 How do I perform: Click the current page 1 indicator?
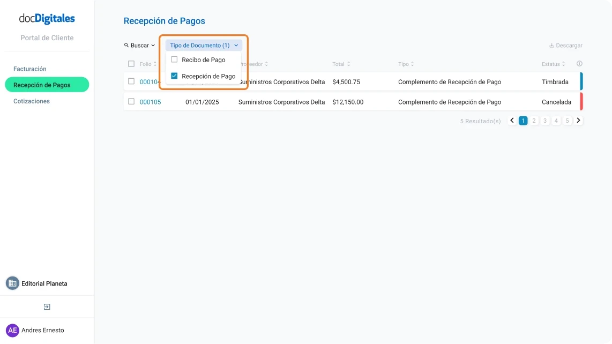[x=523, y=120]
